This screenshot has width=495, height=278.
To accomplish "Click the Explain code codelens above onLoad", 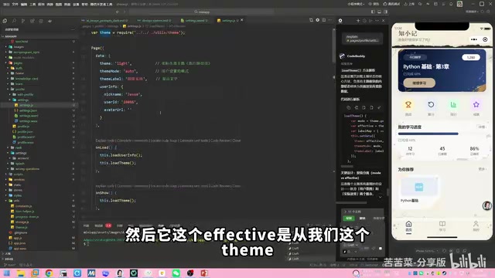I will 105,141.
